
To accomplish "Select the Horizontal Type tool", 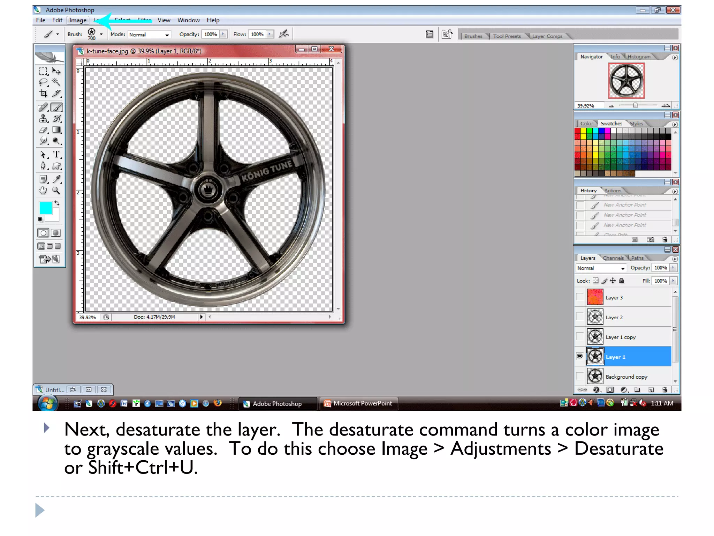I will point(56,155).
